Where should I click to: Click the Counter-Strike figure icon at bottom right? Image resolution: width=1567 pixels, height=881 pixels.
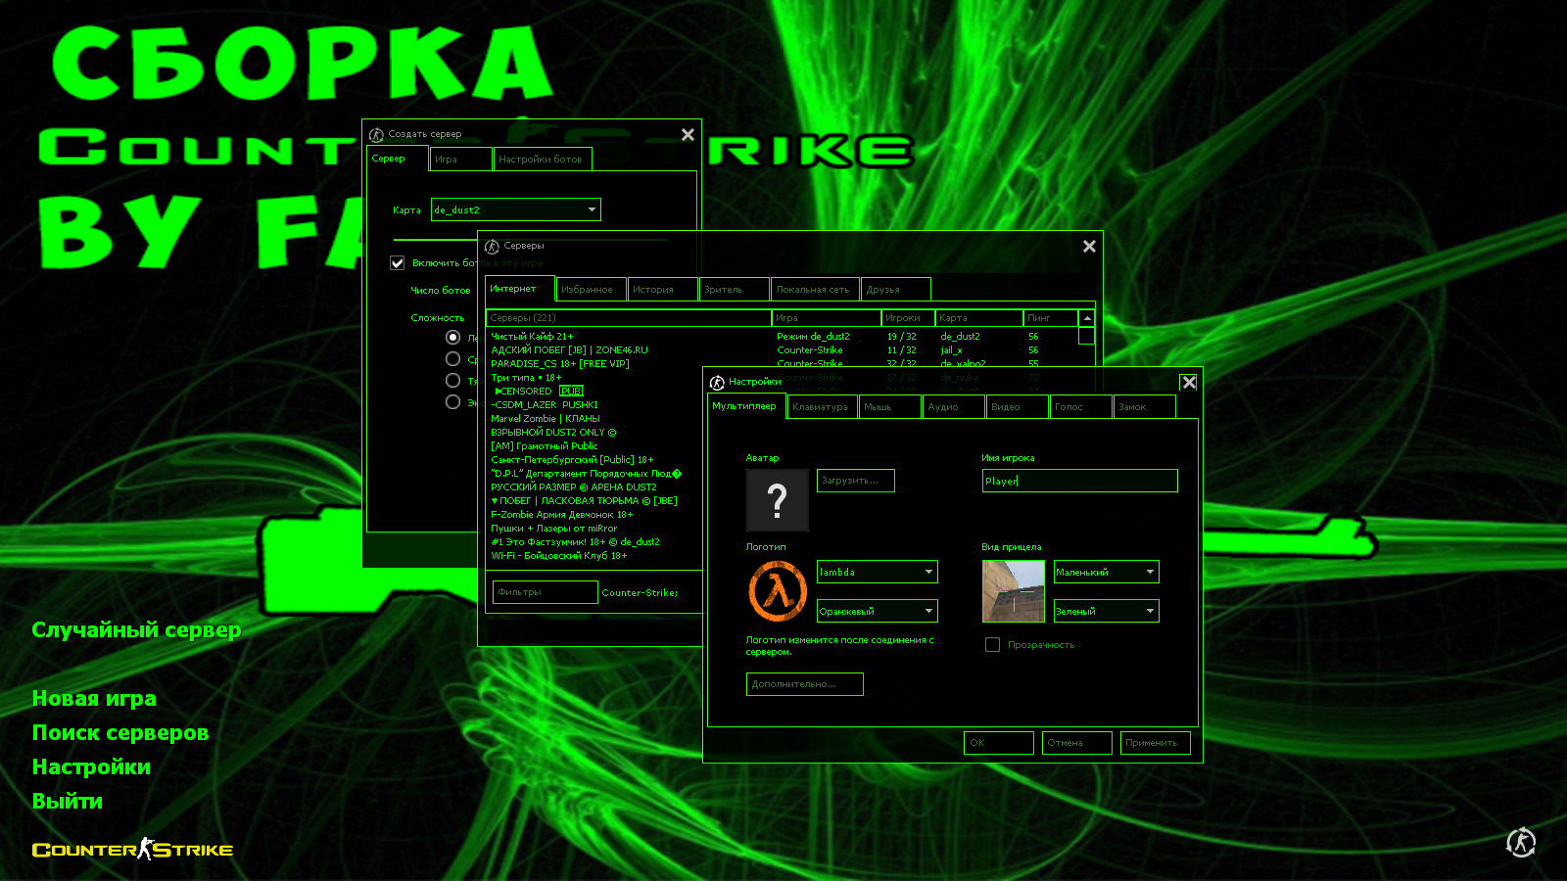(1520, 842)
